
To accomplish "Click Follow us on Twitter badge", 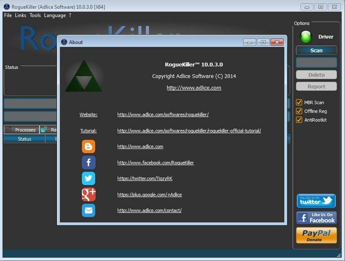I will (x=316, y=201).
